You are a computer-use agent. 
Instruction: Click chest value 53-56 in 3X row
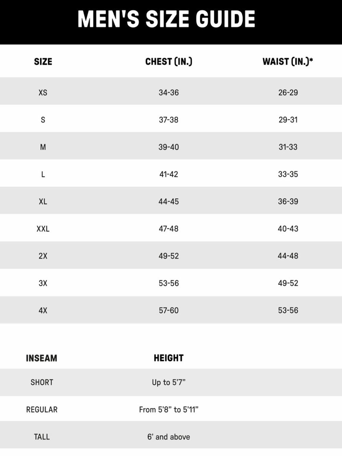[169, 283]
